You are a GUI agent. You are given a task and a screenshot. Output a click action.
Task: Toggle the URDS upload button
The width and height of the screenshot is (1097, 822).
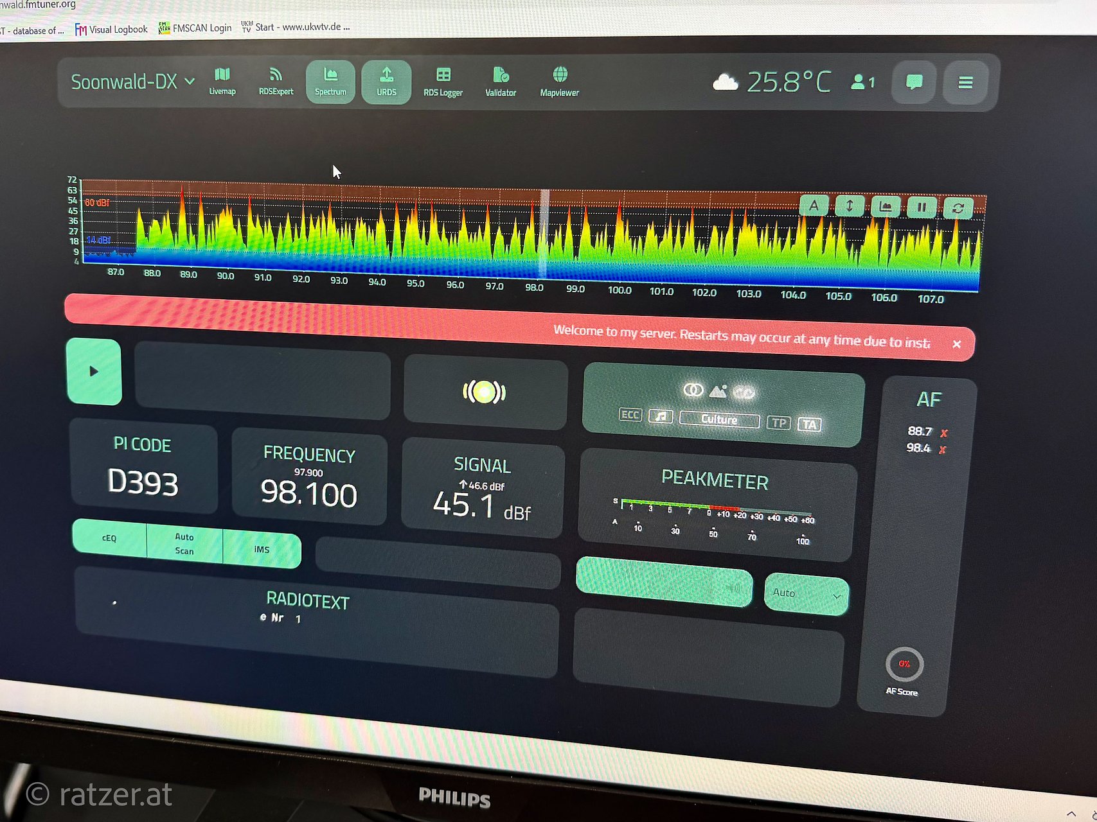(x=386, y=82)
